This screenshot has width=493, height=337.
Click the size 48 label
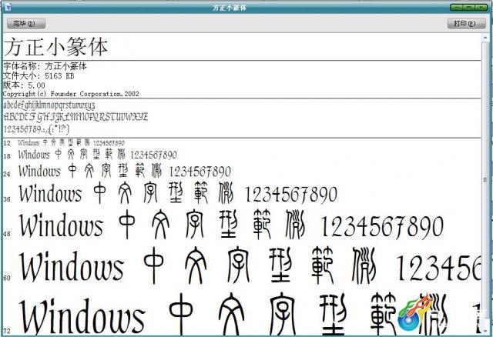(7, 234)
